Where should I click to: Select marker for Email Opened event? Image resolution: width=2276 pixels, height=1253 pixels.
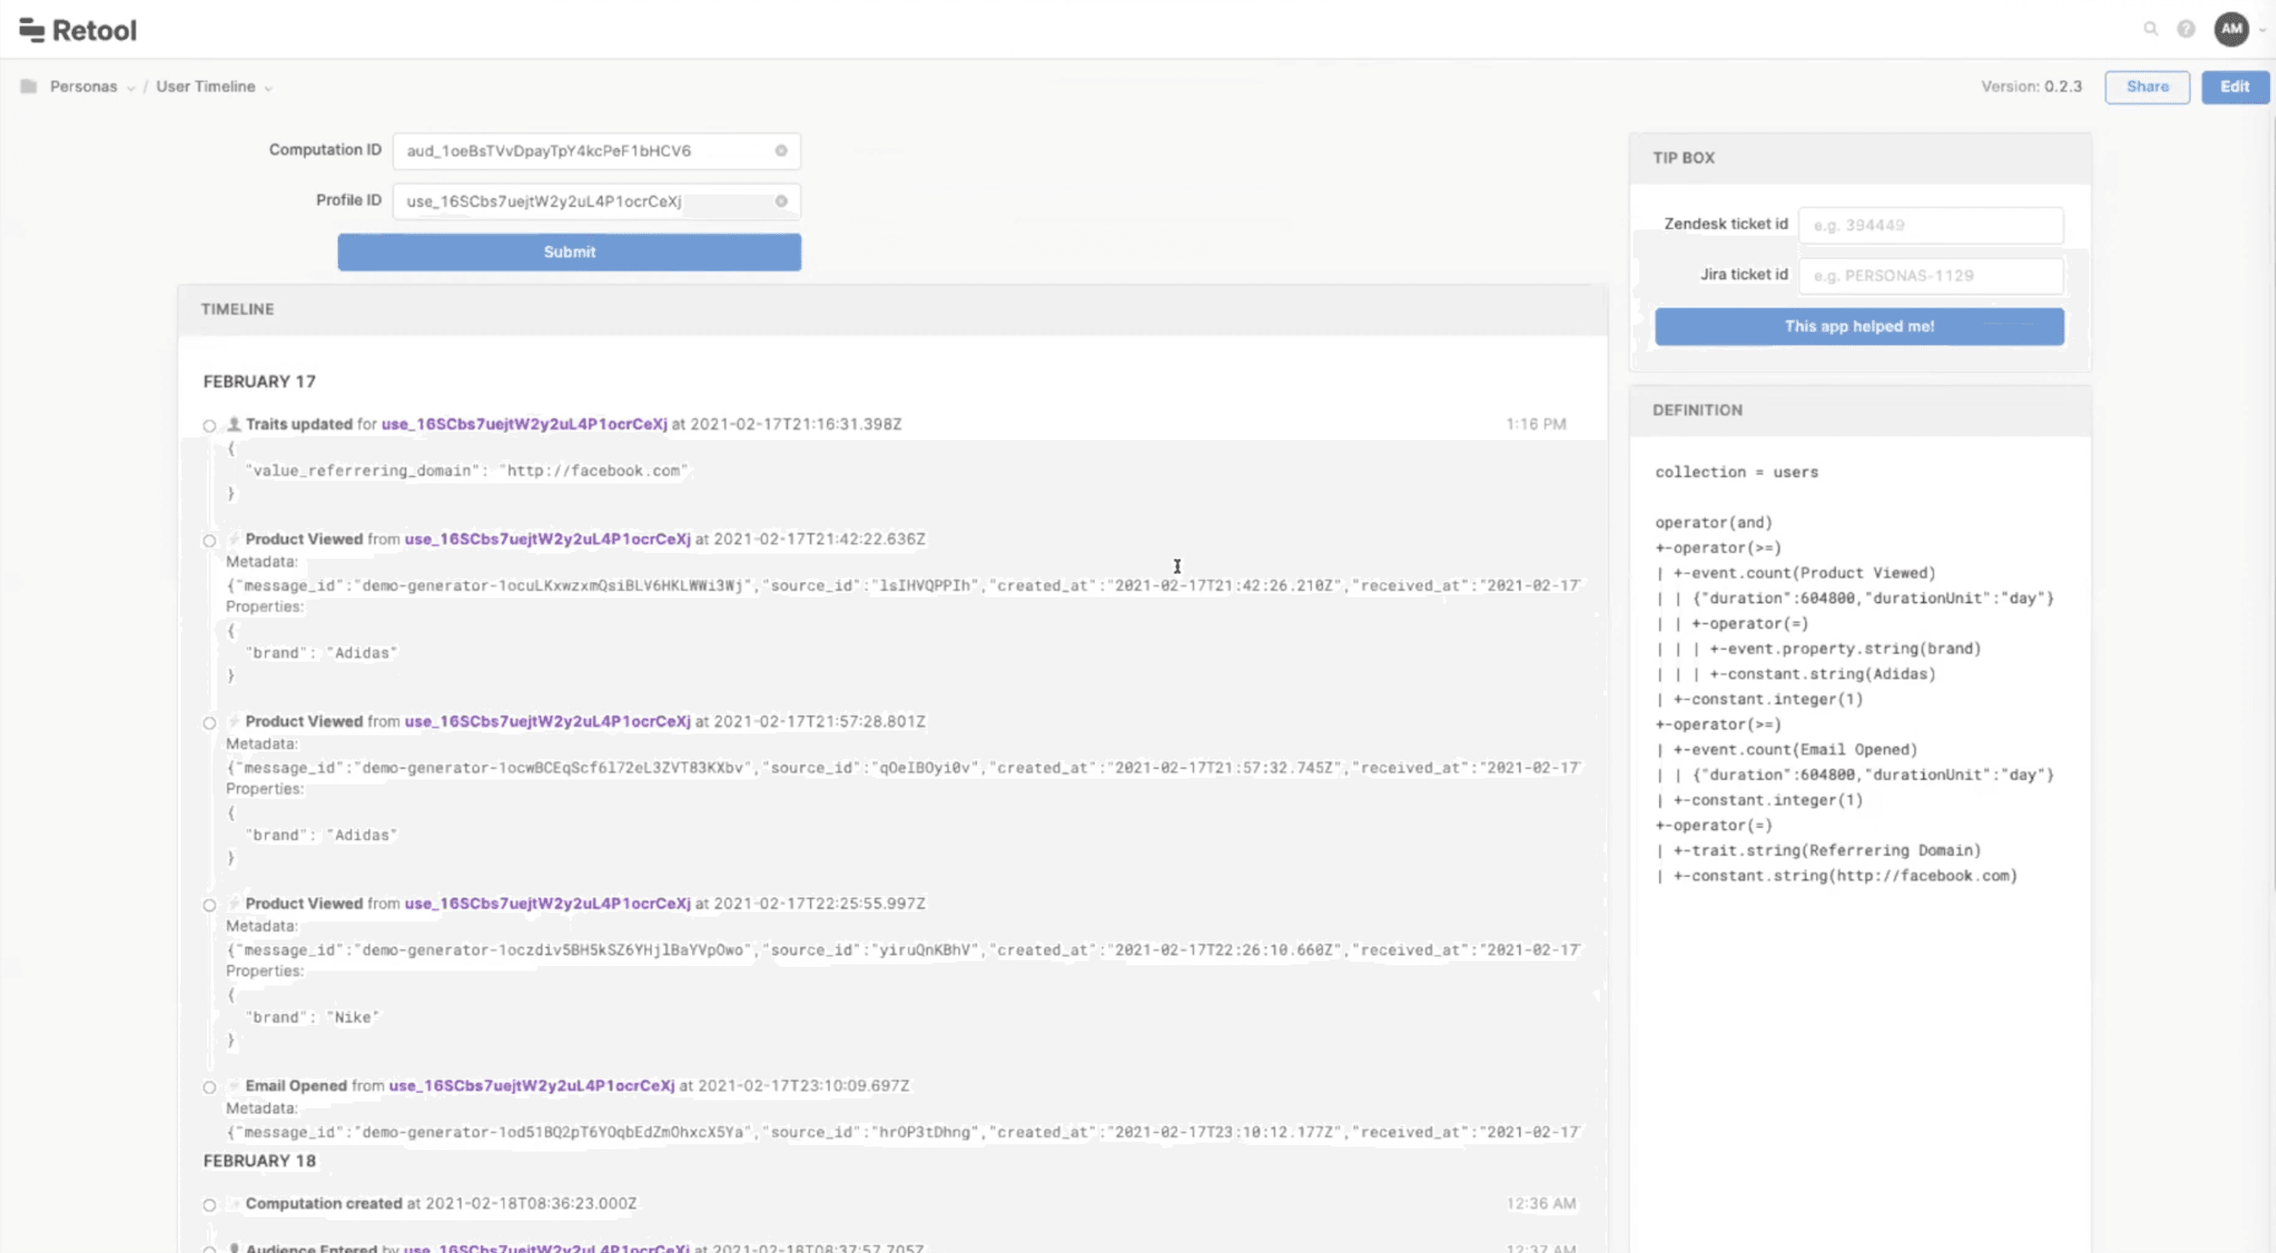pos(209,1087)
